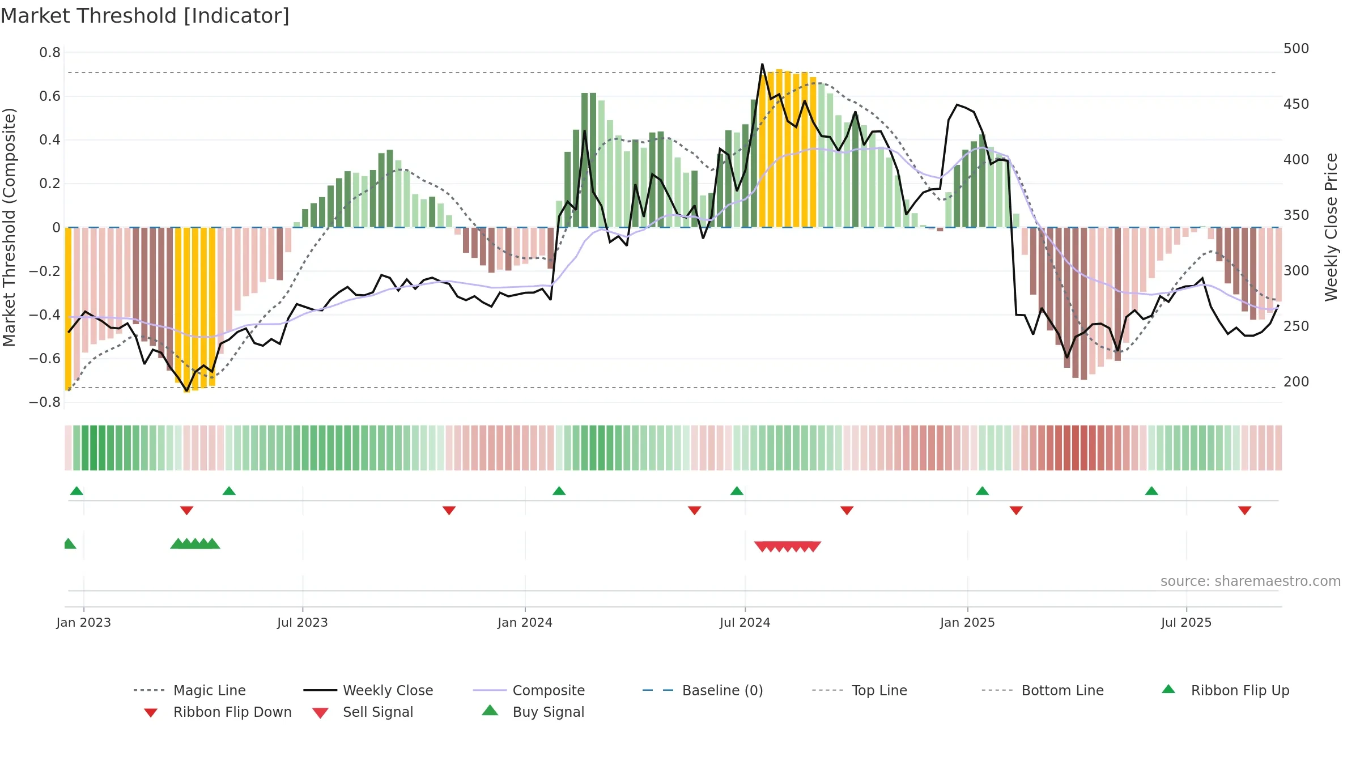This screenshot has width=1360, height=765.
Task: Click the Ribbon Flip Down marker near Apr 2023
Action: (186, 511)
